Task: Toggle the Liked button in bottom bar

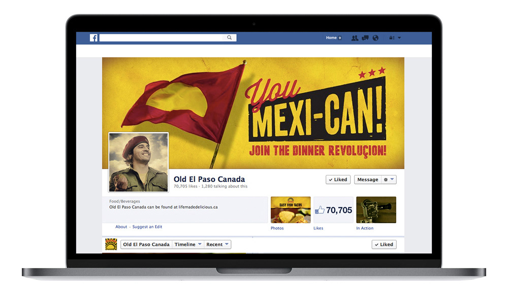Action: [x=384, y=245]
